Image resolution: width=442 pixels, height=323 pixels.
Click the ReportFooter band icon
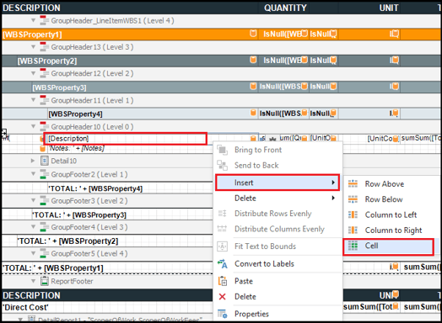44,281
